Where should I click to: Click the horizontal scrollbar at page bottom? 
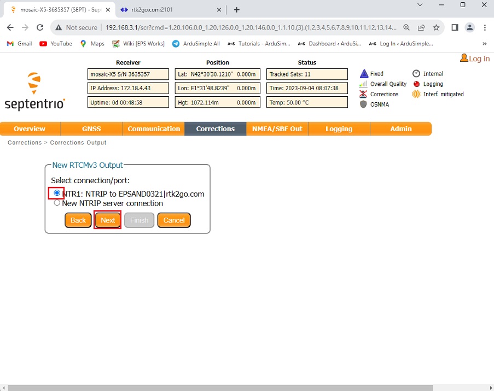(x=219, y=388)
